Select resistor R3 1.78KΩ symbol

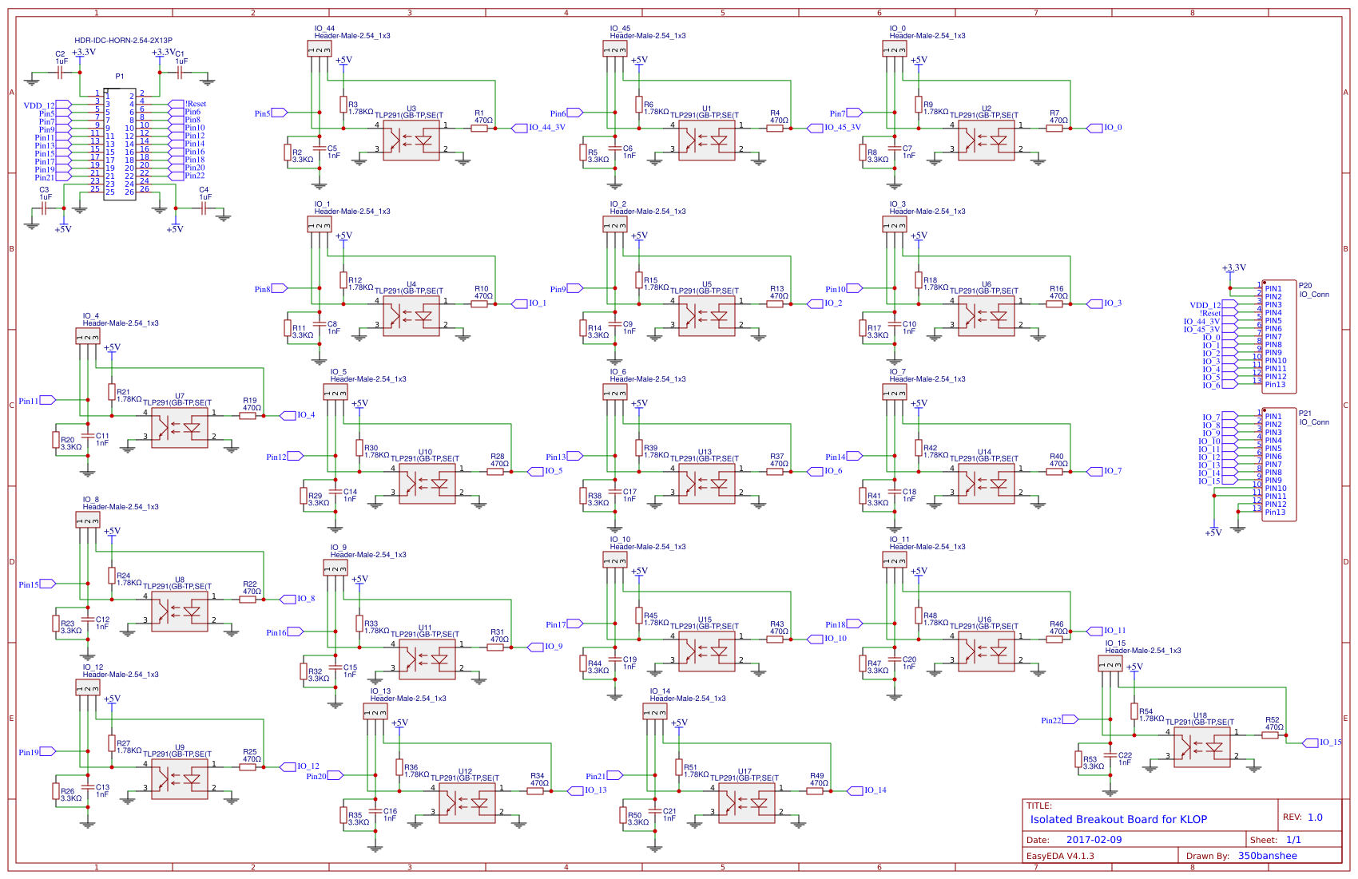[x=343, y=104]
